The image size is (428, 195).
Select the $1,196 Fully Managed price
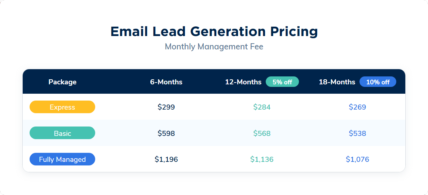[x=166, y=159]
